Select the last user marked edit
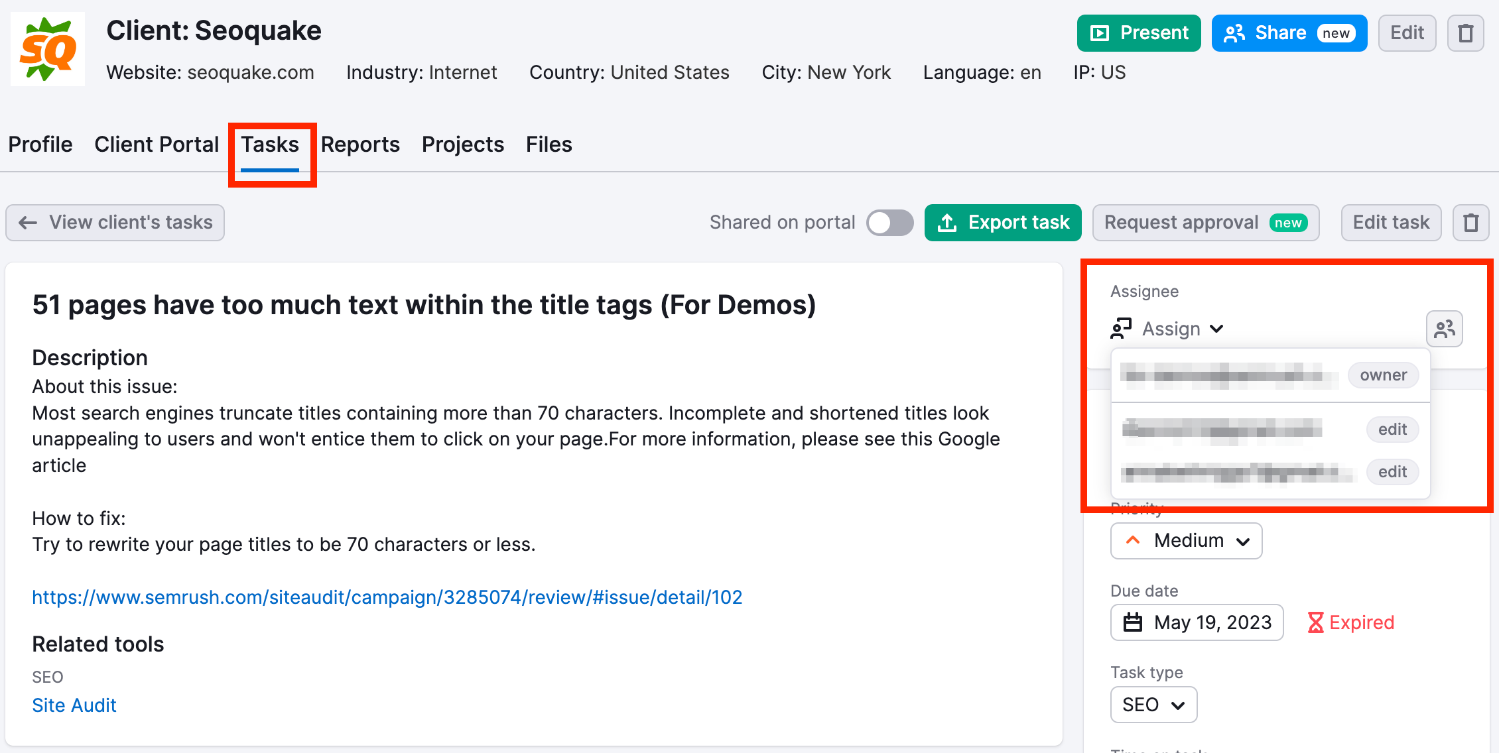1499x753 pixels. tap(1270, 472)
